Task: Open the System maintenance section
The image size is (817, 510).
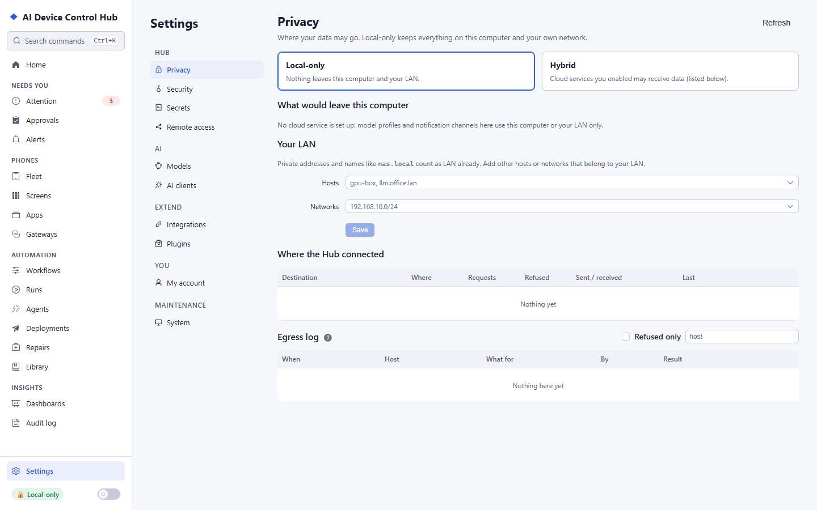Action: [x=207, y=323]
